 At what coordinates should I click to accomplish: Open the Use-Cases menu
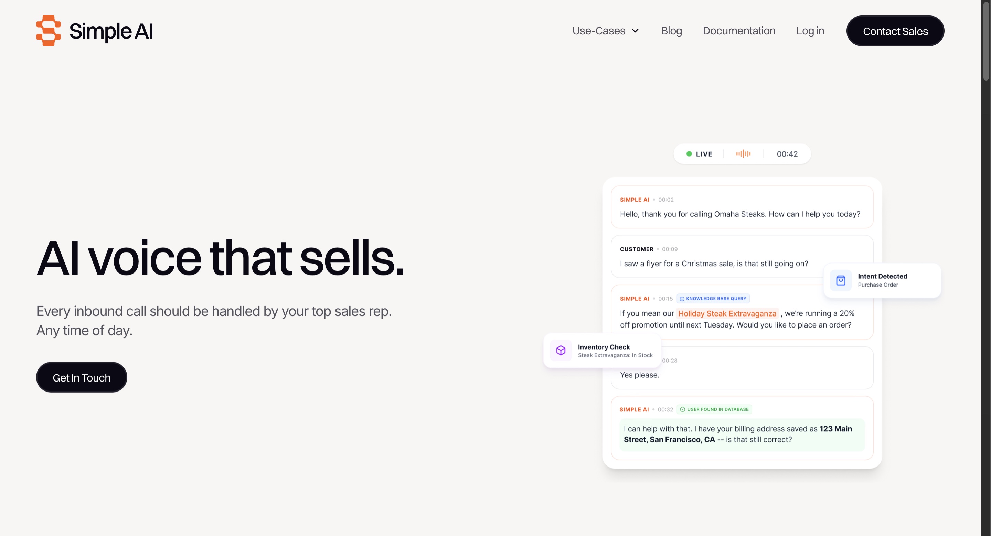(599, 31)
